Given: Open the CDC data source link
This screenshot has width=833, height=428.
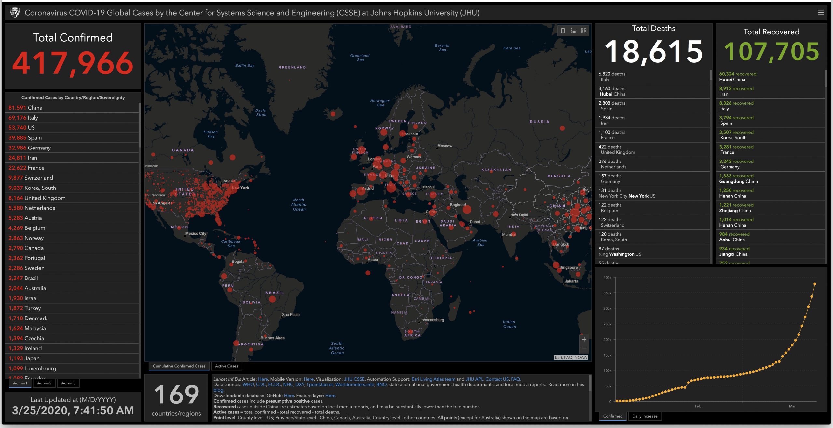Looking at the screenshot, I should point(261,384).
